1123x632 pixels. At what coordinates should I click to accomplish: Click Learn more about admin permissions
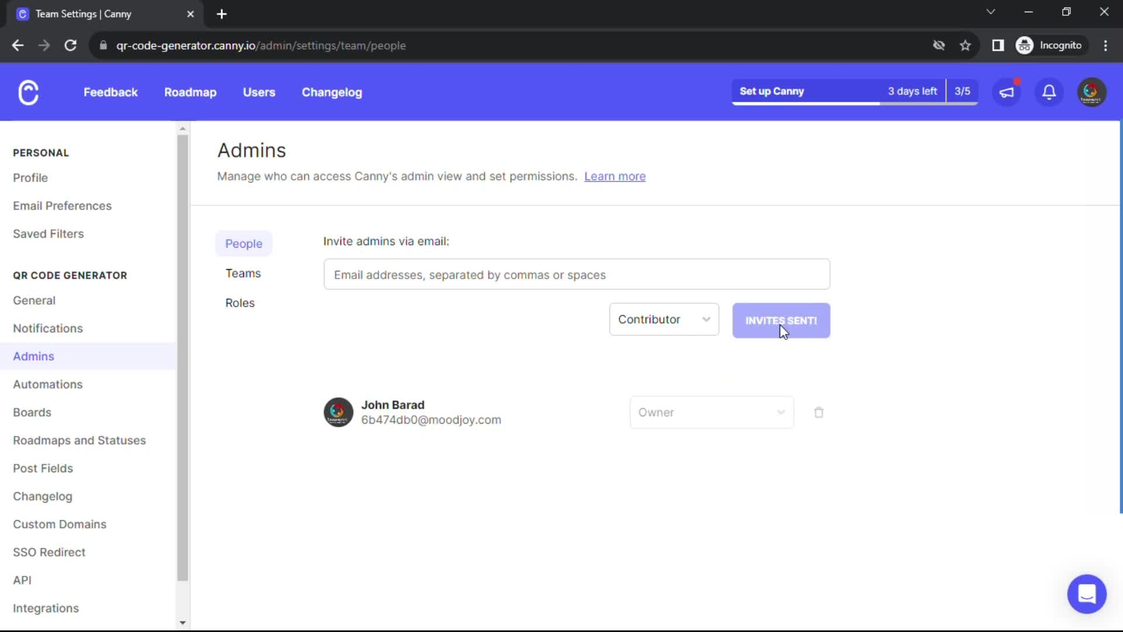click(615, 176)
